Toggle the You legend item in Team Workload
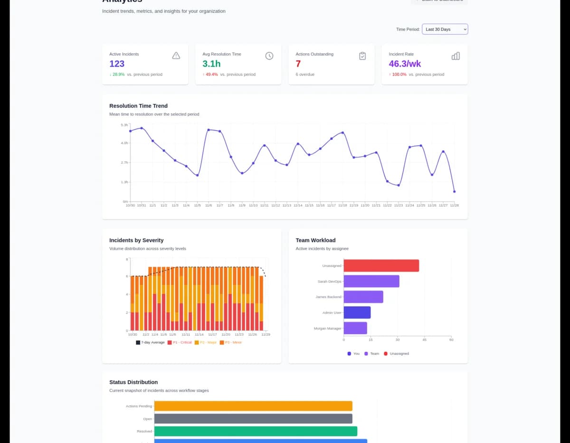This screenshot has height=443, width=570. (354, 353)
